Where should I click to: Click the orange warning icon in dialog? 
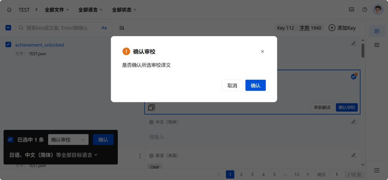pos(126,51)
